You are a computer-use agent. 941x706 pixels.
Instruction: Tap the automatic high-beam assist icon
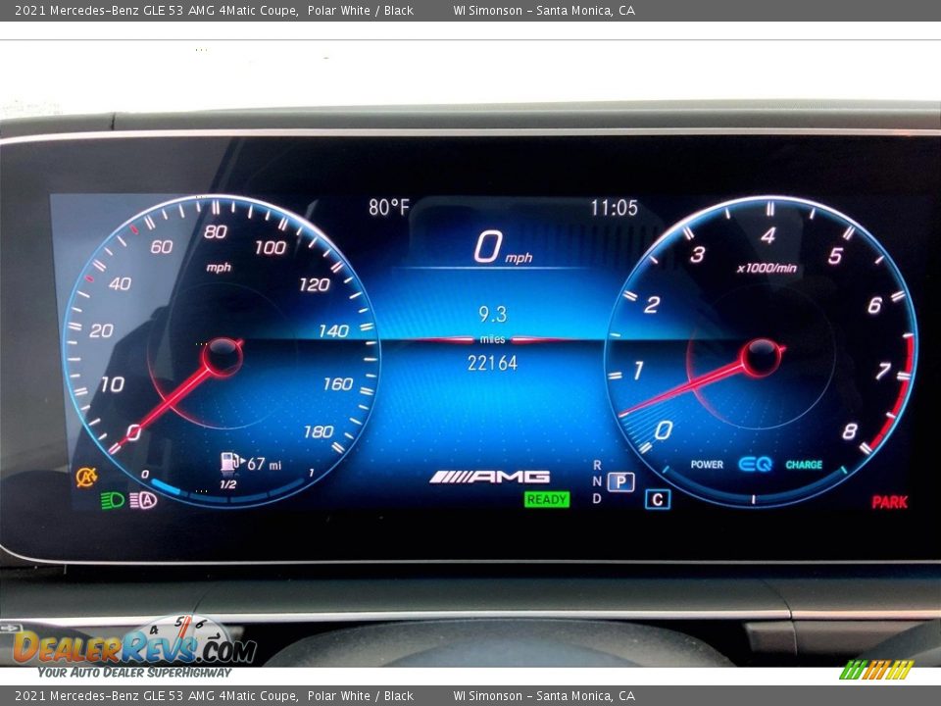coord(143,500)
